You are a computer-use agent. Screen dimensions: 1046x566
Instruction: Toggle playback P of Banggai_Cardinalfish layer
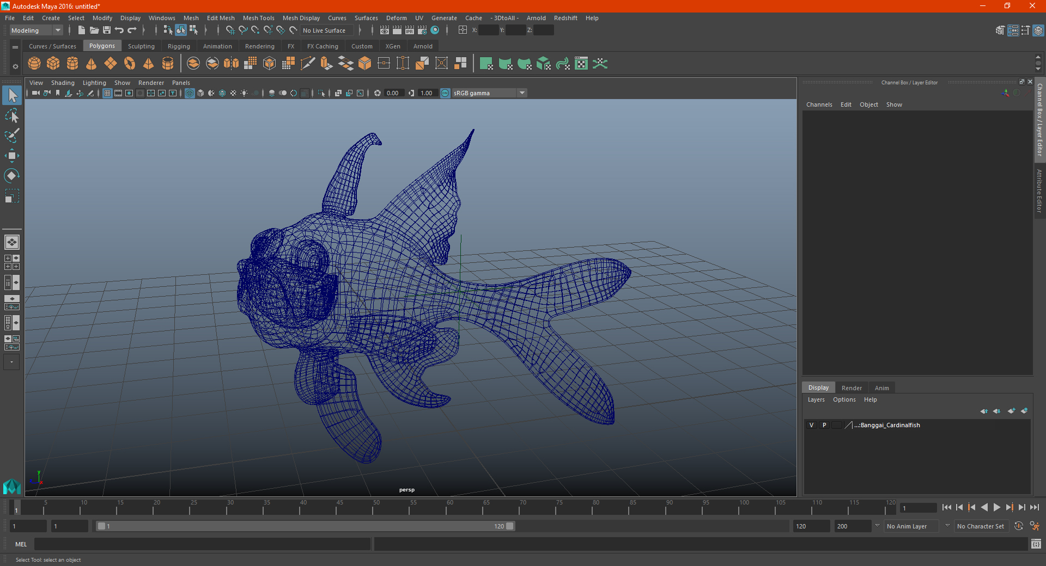(824, 425)
